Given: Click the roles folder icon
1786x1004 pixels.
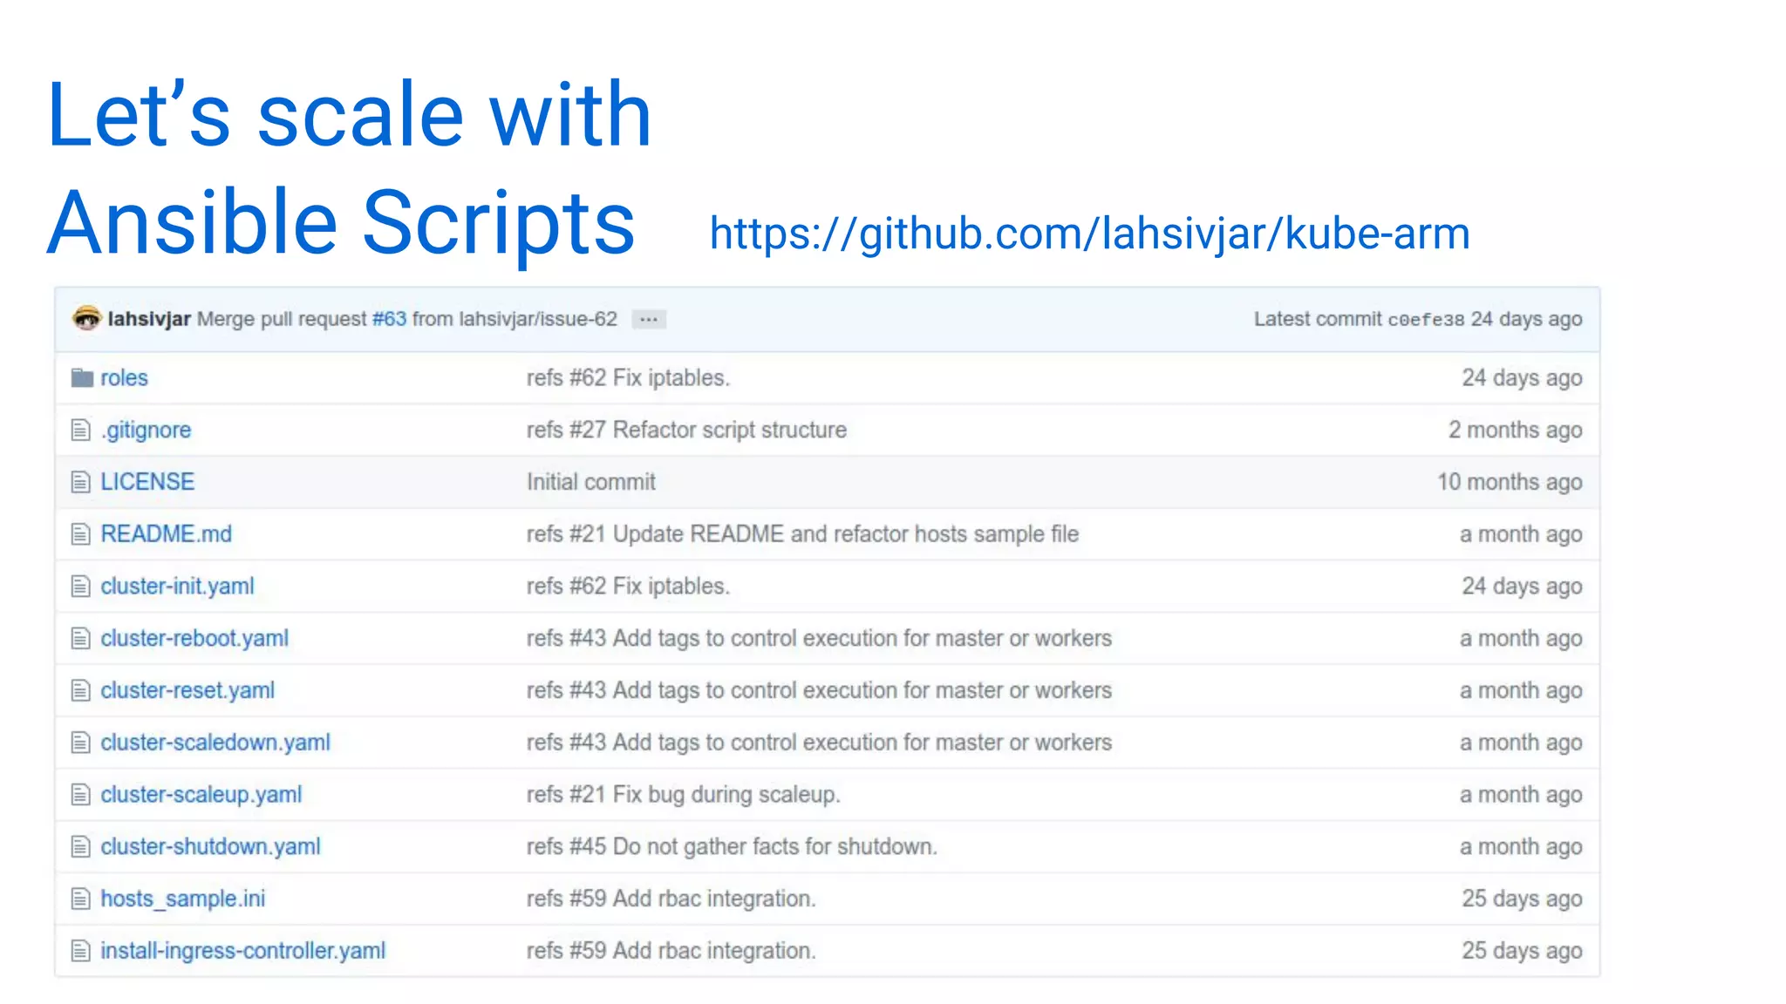Looking at the screenshot, I should tap(82, 377).
